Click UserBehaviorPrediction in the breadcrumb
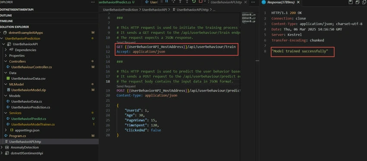 [120, 9]
